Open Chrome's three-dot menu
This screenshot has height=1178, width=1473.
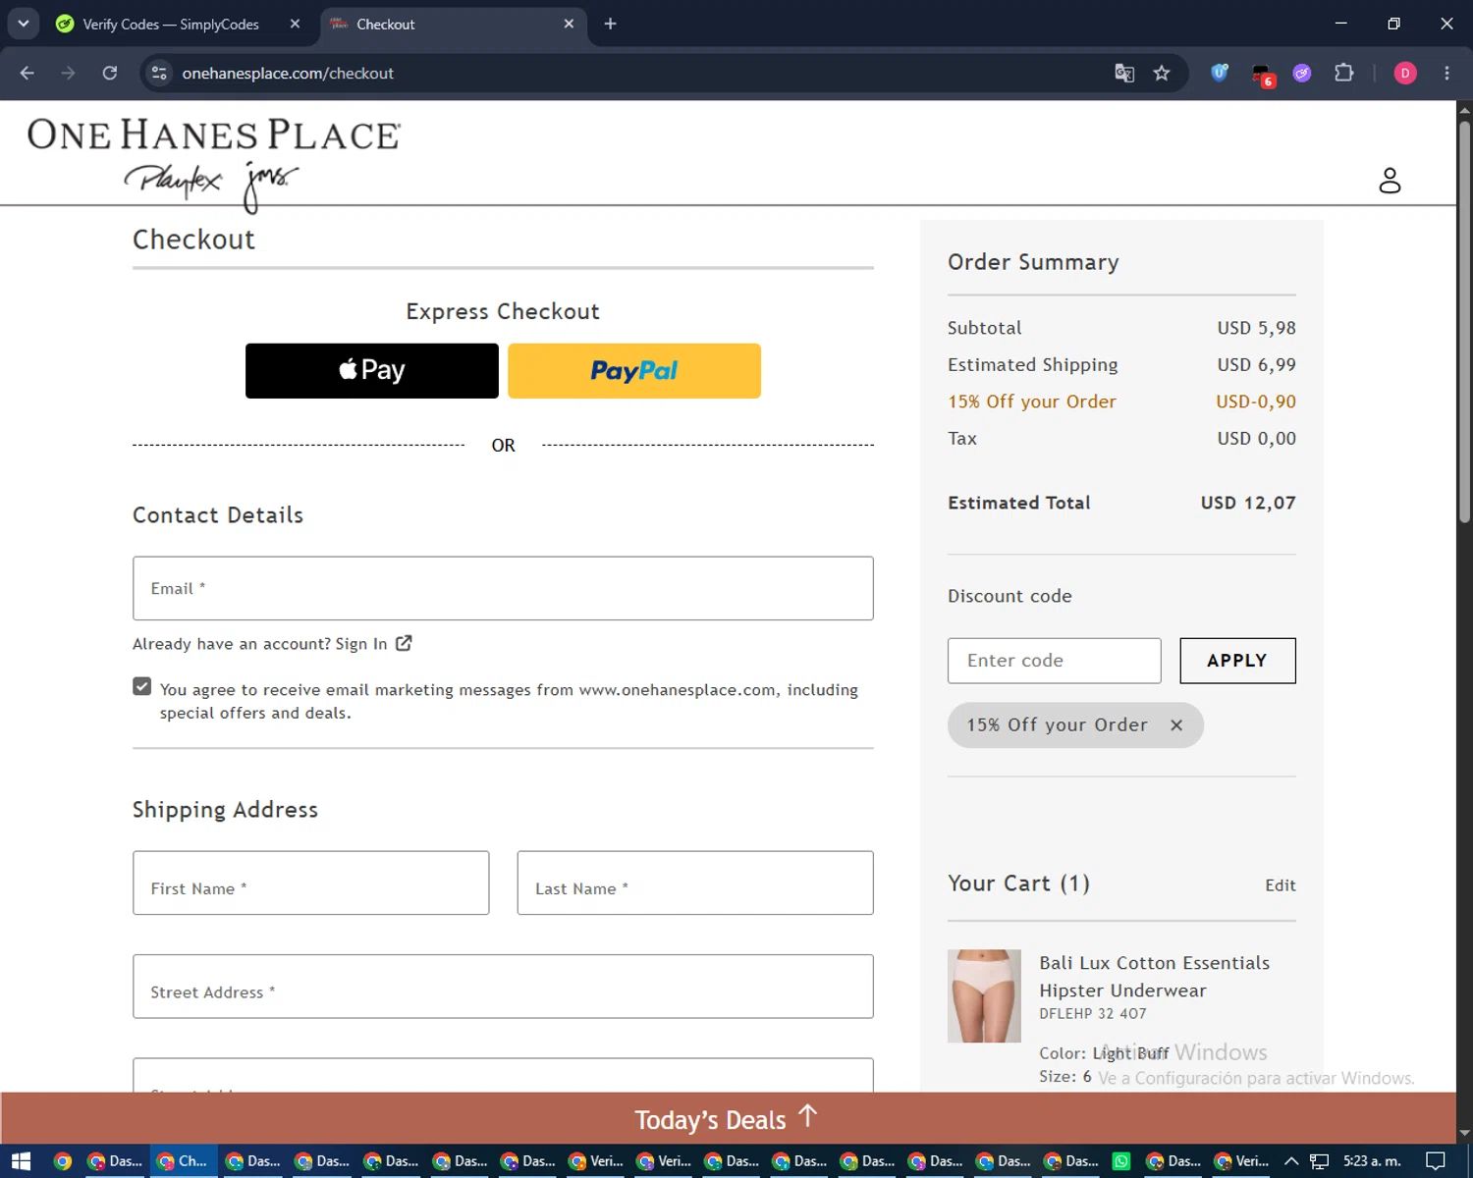(1446, 73)
